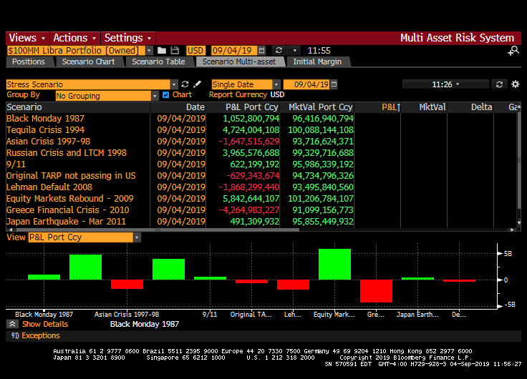This screenshot has width=527, height=379.
Task: Expand the Stress Scenario dropdown
Action: coord(174,84)
